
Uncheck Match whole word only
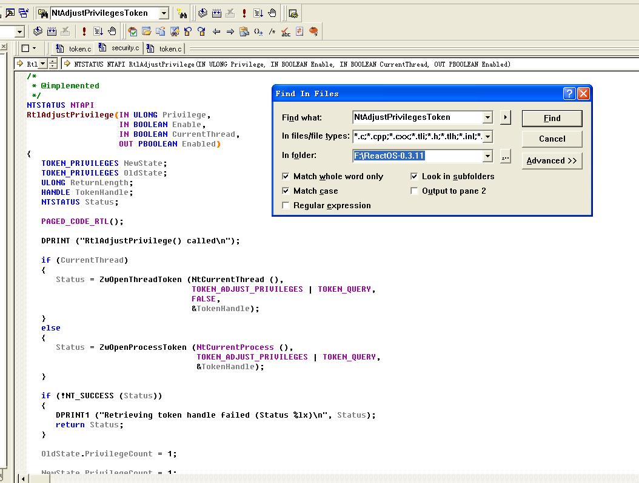(286, 177)
